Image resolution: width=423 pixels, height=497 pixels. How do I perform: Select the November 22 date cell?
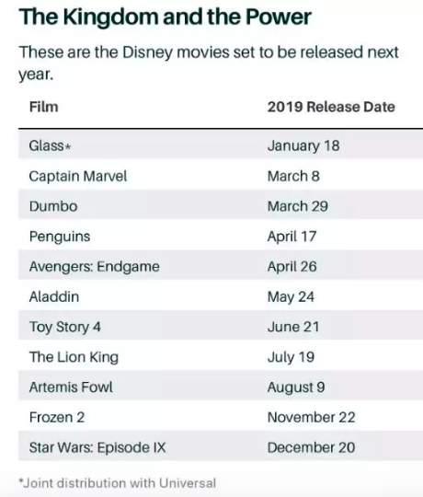[311, 417]
